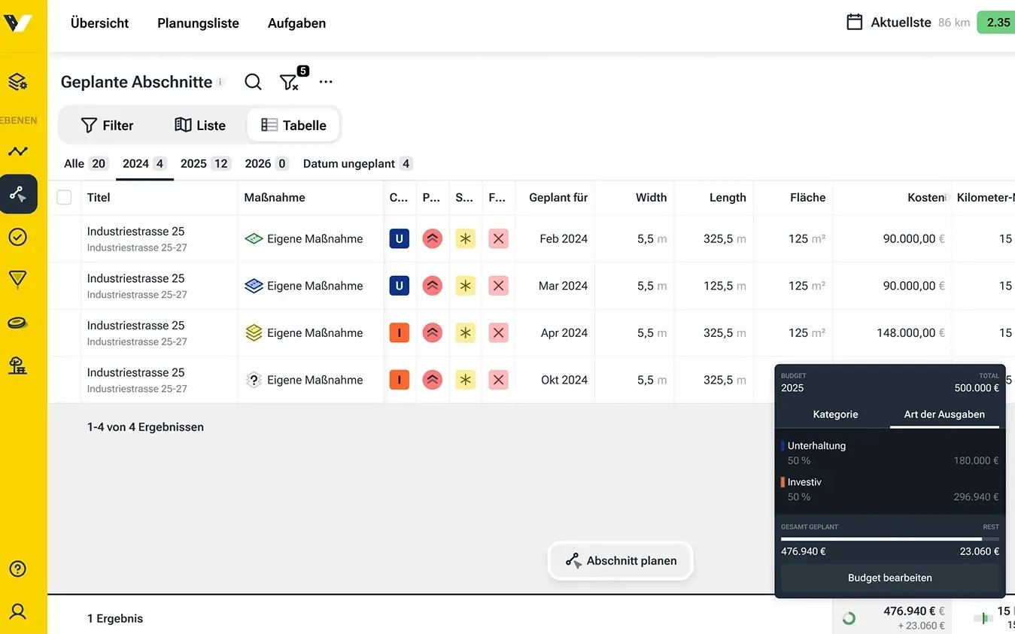1015x634 pixels.
Task: Click yellow asterisk status icon in Mar 2024 row
Action: [466, 286]
